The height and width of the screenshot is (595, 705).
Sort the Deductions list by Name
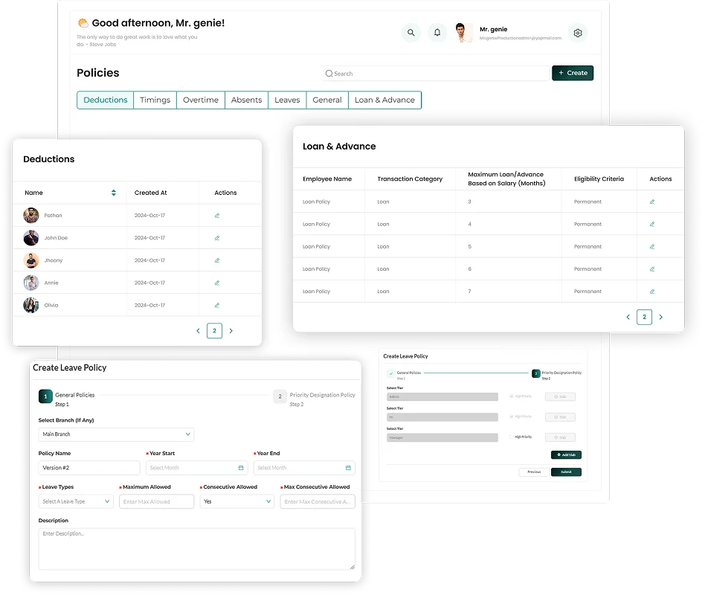(x=114, y=193)
